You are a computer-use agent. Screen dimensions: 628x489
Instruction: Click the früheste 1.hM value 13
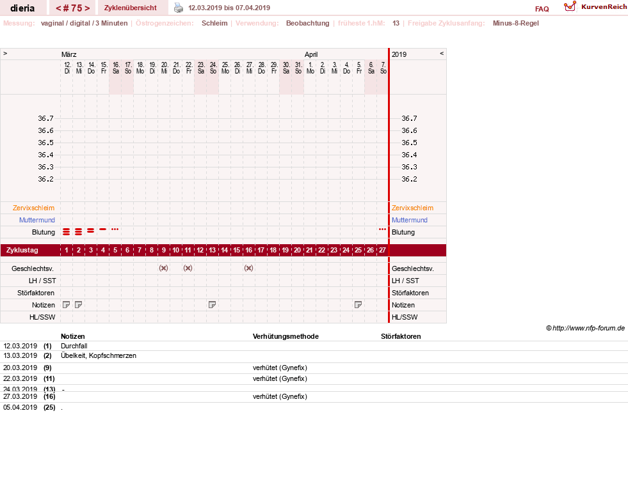click(x=396, y=23)
